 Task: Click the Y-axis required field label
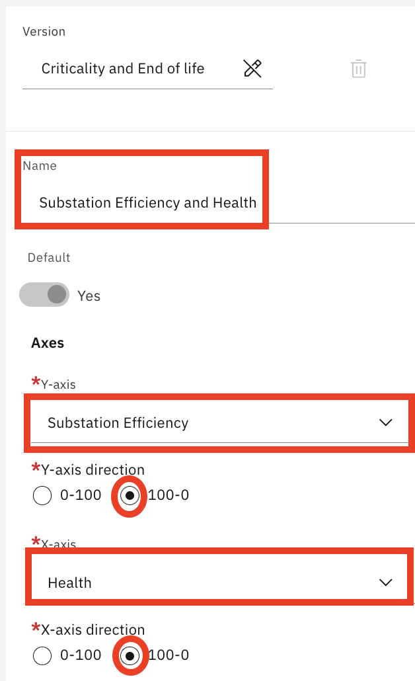pyautogui.click(x=54, y=384)
